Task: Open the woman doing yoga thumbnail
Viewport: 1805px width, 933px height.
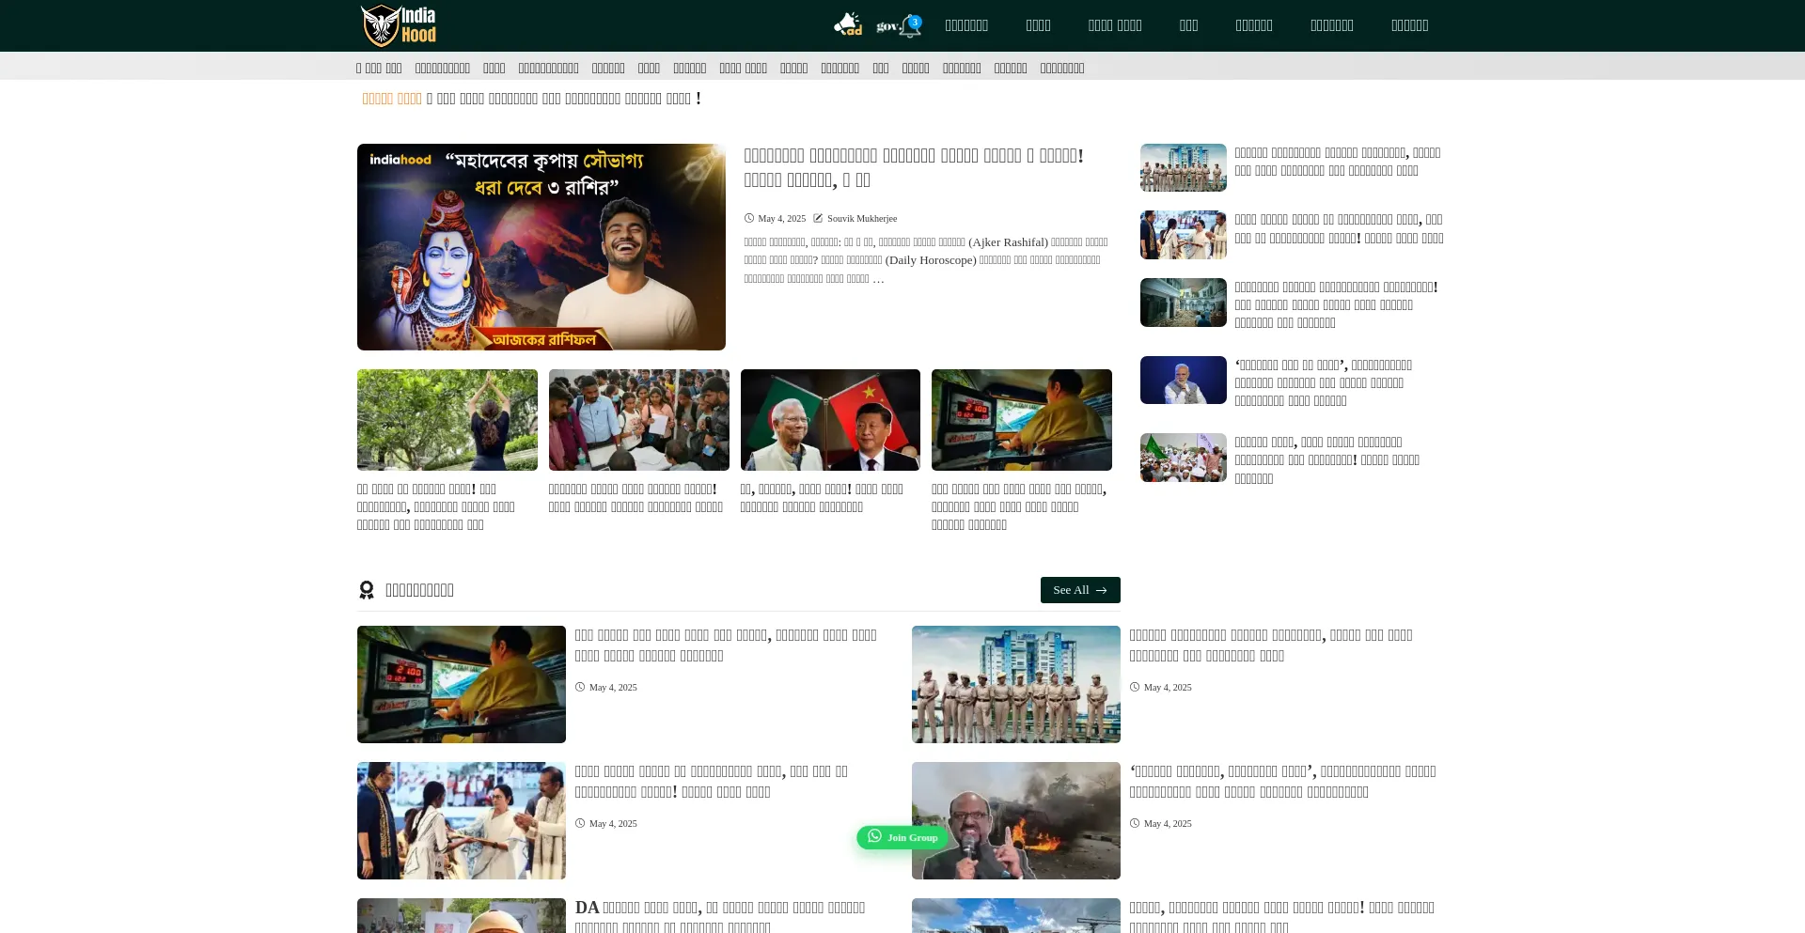Action: [447, 420]
